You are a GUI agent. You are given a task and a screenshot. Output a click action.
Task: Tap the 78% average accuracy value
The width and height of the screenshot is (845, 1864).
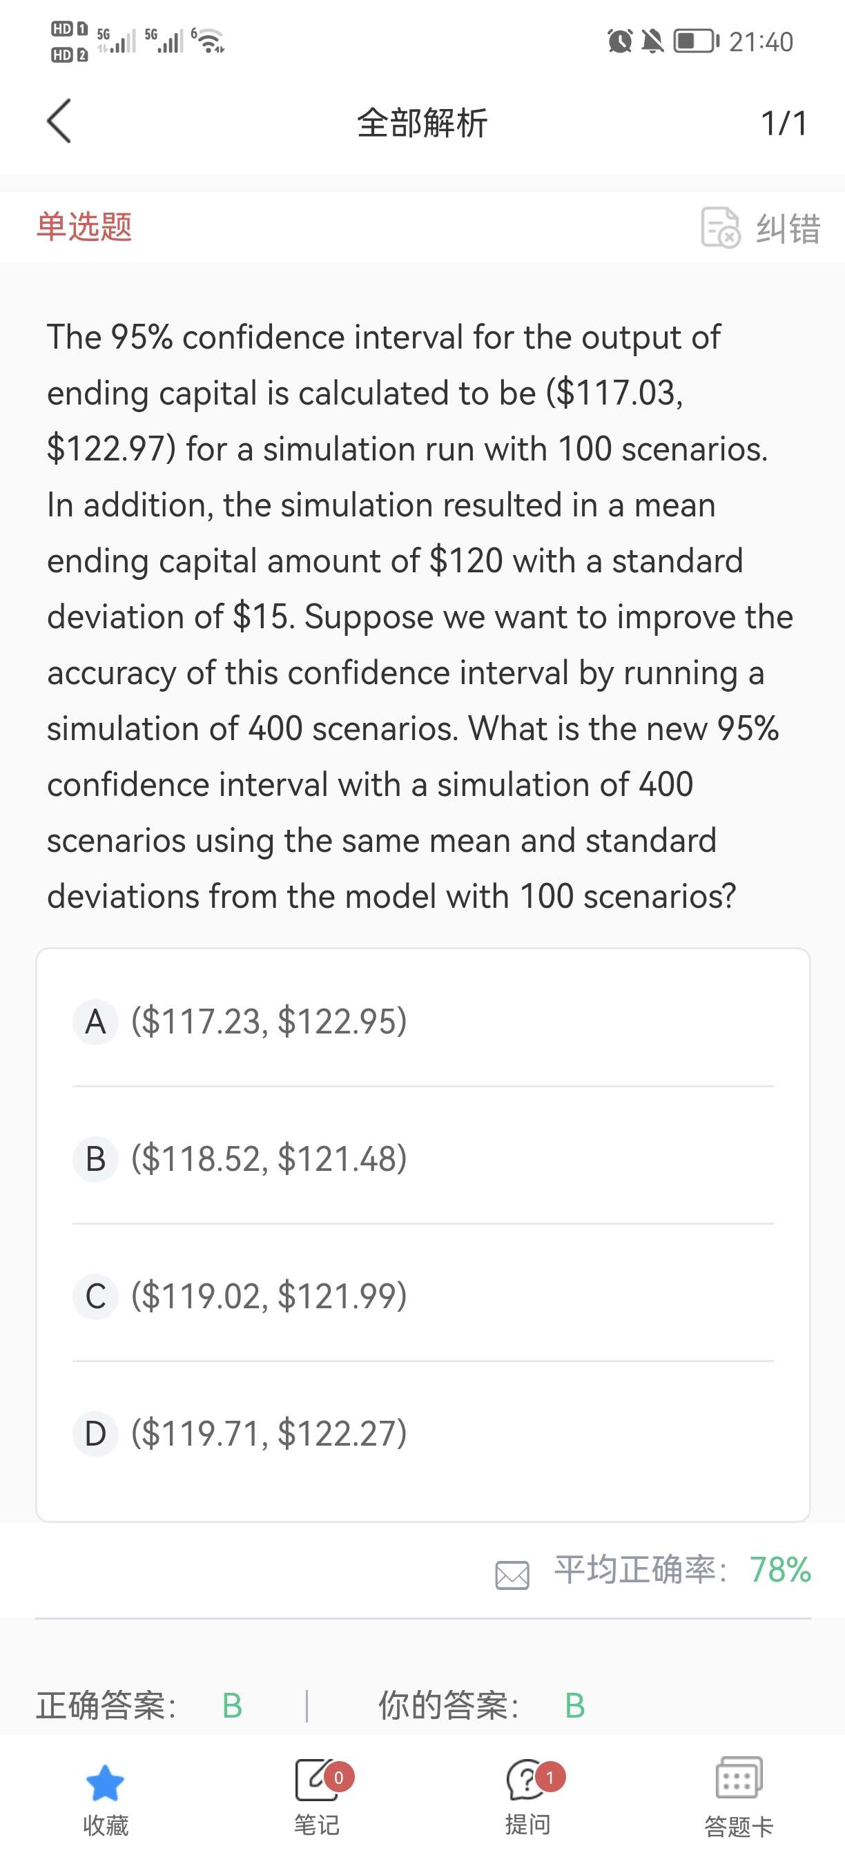780,1569
